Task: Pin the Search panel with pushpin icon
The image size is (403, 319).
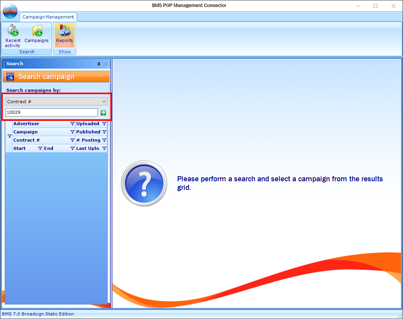Action: pyautogui.click(x=99, y=64)
